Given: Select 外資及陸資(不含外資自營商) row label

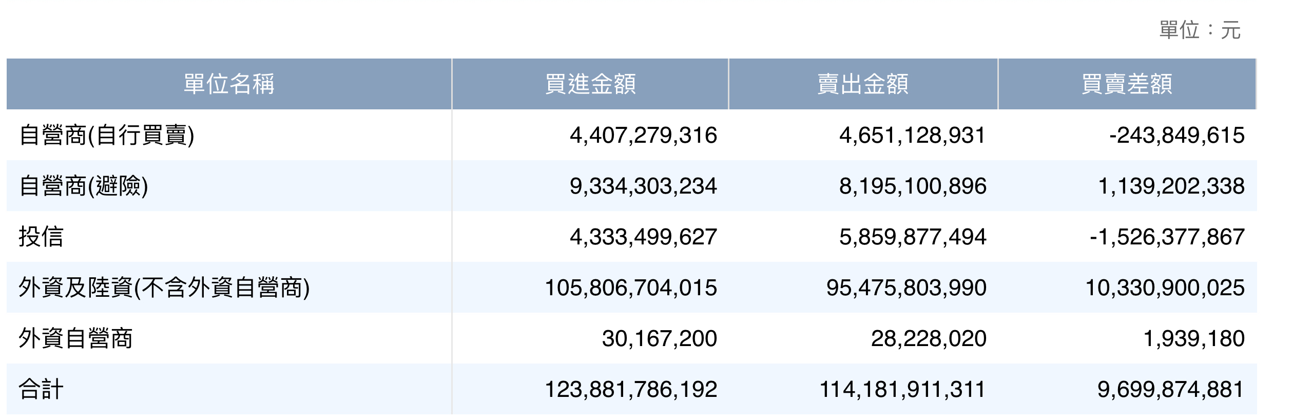Looking at the screenshot, I should point(164,288).
